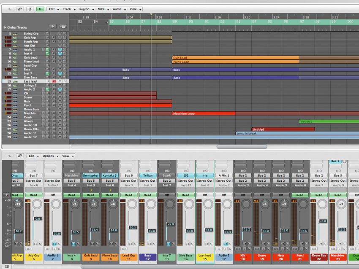The height and width of the screenshot is (269, 359).
Task: Solo the Snare track
Action: pos(64,97)
